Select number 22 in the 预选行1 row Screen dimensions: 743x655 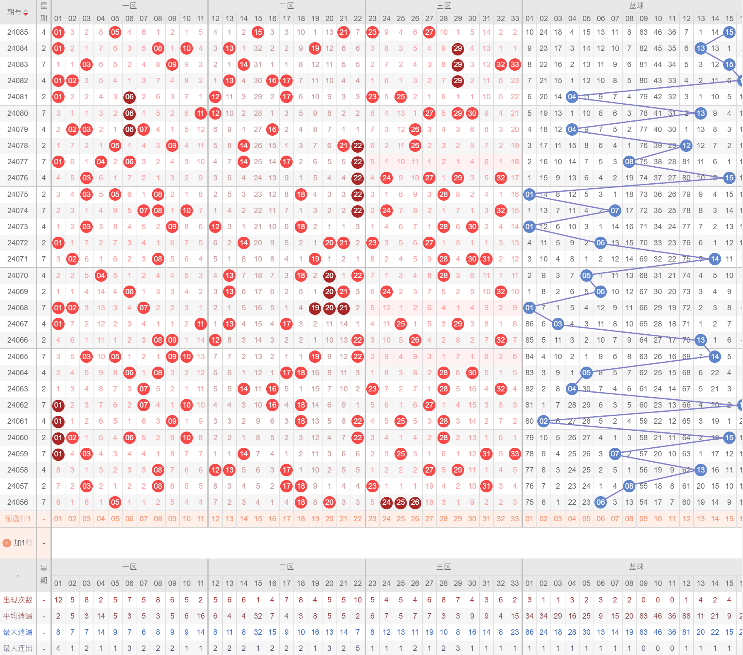point(358,519)
